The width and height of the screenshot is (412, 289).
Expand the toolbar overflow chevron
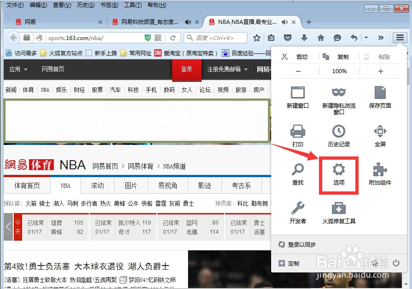click(381, 38)
